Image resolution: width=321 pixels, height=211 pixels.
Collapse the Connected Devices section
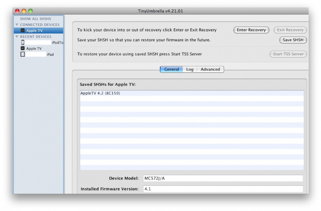(x=17, y=25)
